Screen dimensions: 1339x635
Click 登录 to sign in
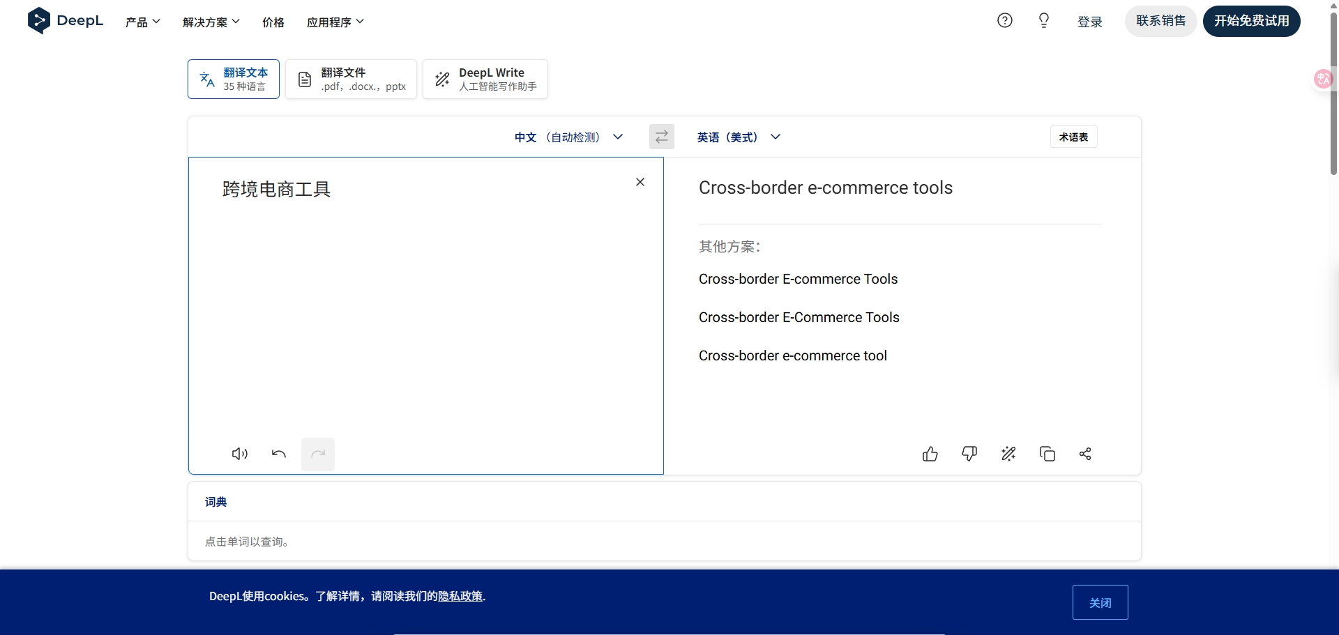[1090, 22]
